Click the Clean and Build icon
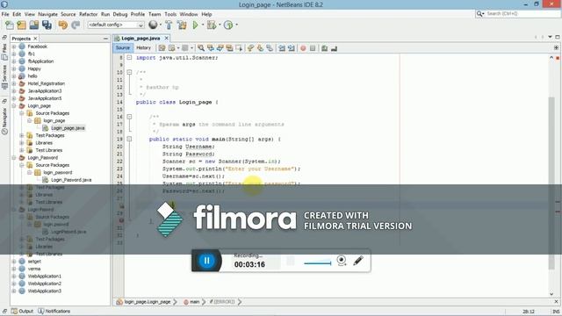562x316 pixels. (x=182, y=25)
